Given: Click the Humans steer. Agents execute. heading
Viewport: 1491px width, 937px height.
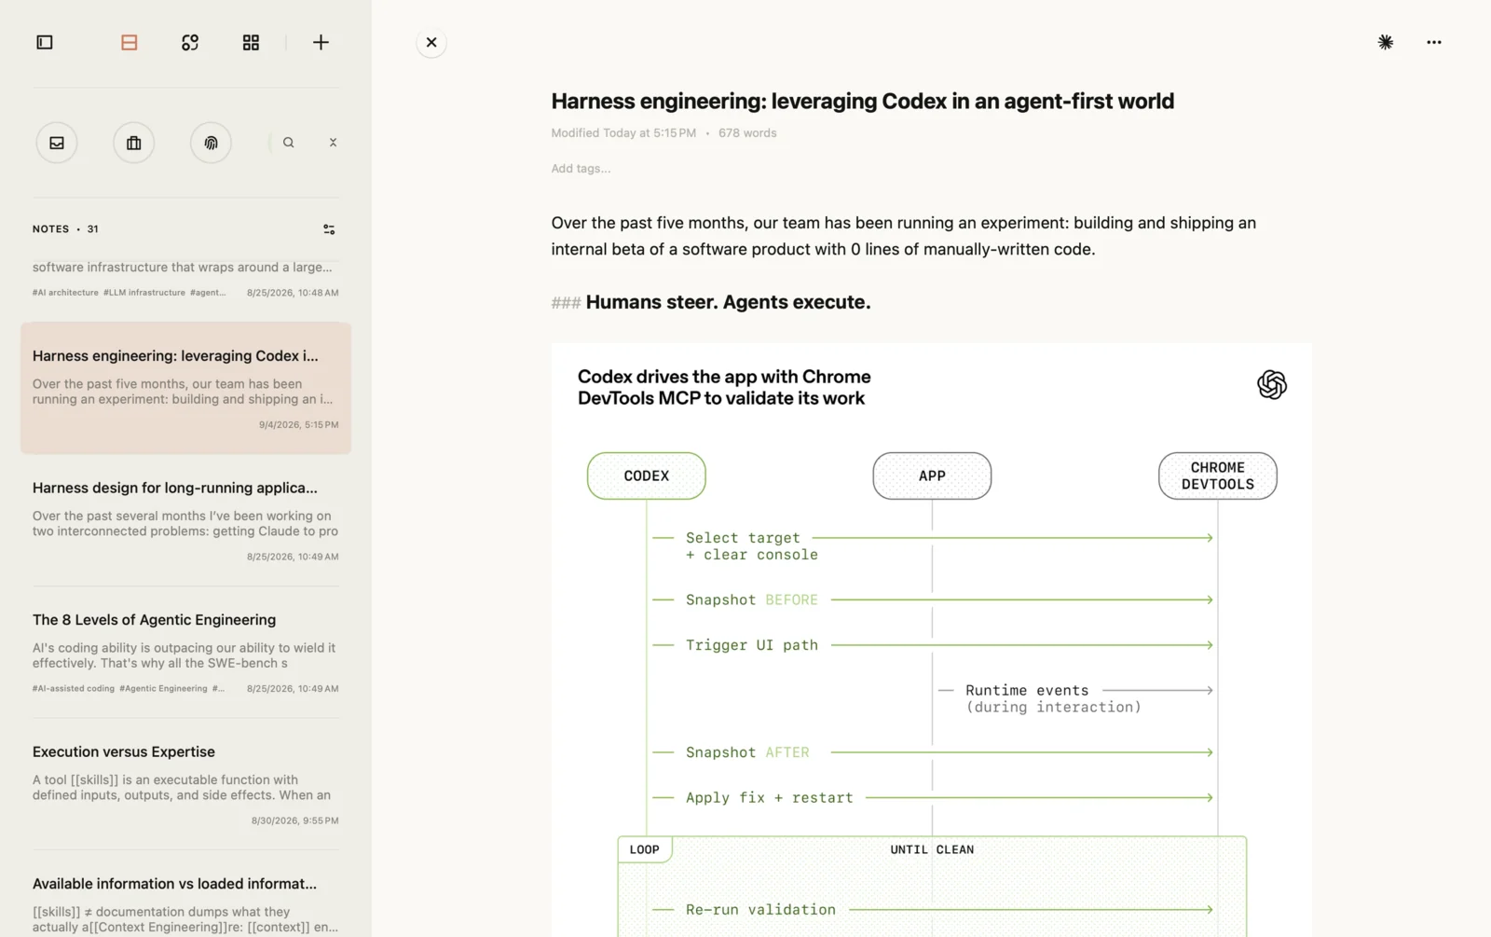Looking at the screenshot, I should pyautogui.click(x=728, y=302).
